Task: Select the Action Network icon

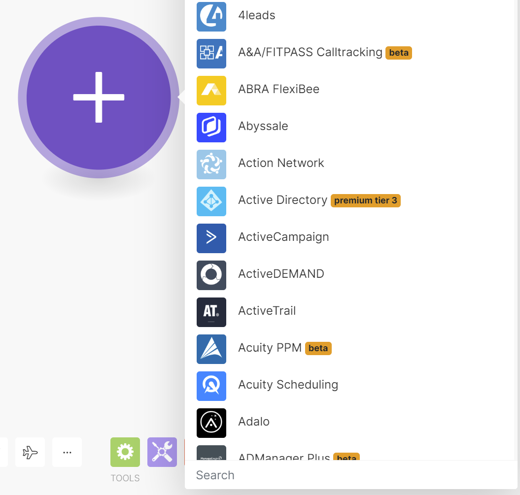Action: [x=211, y=165]
